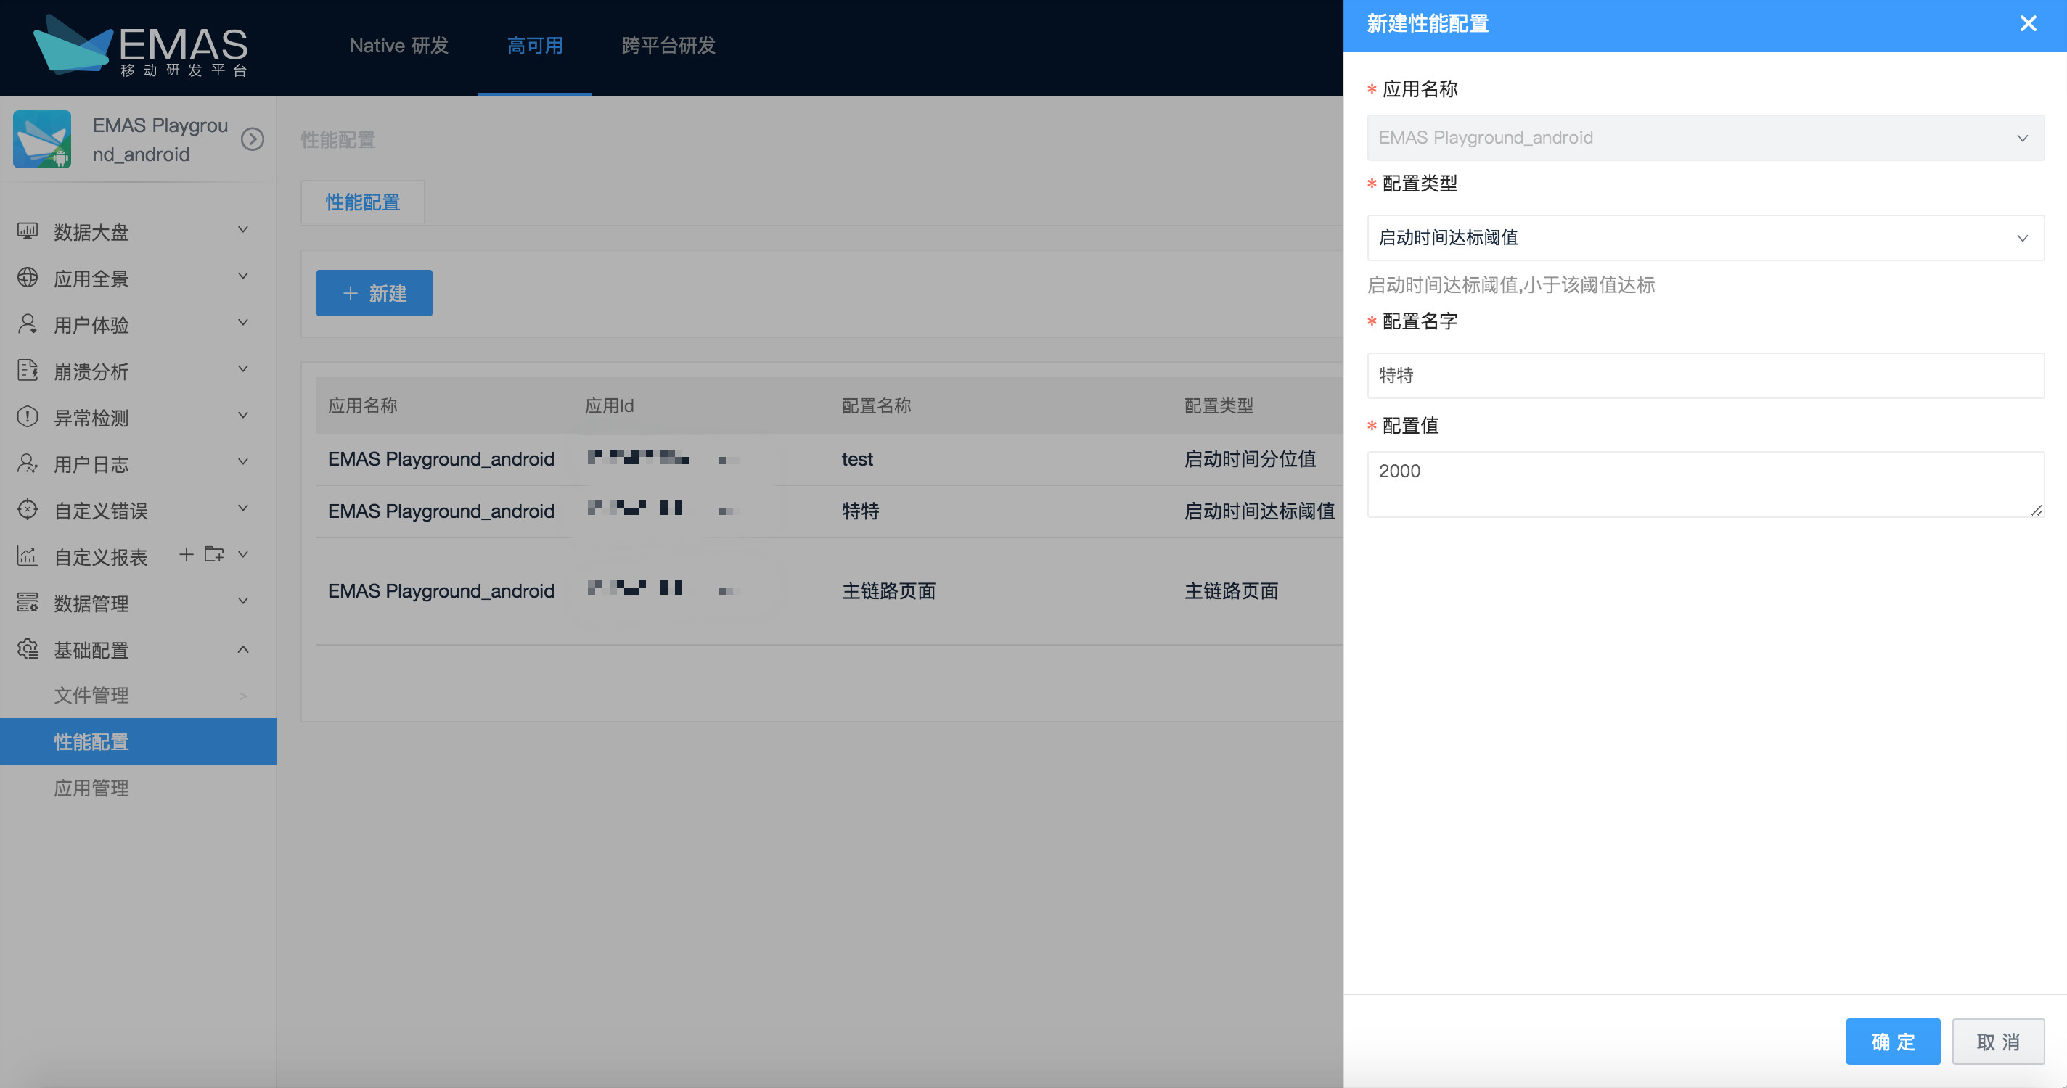The image size is (2067, 1088).
Task: Open the 应用名称 dropdown in the drawer
Action: pyautogui.click(x=1705, y=138)
